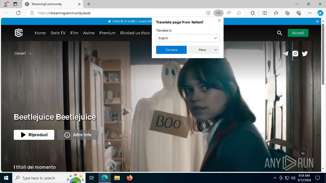Image resolution: width=326 pixels, height=183 pixels.
Task: Open the Premium menu item
Action: [107, 33]
